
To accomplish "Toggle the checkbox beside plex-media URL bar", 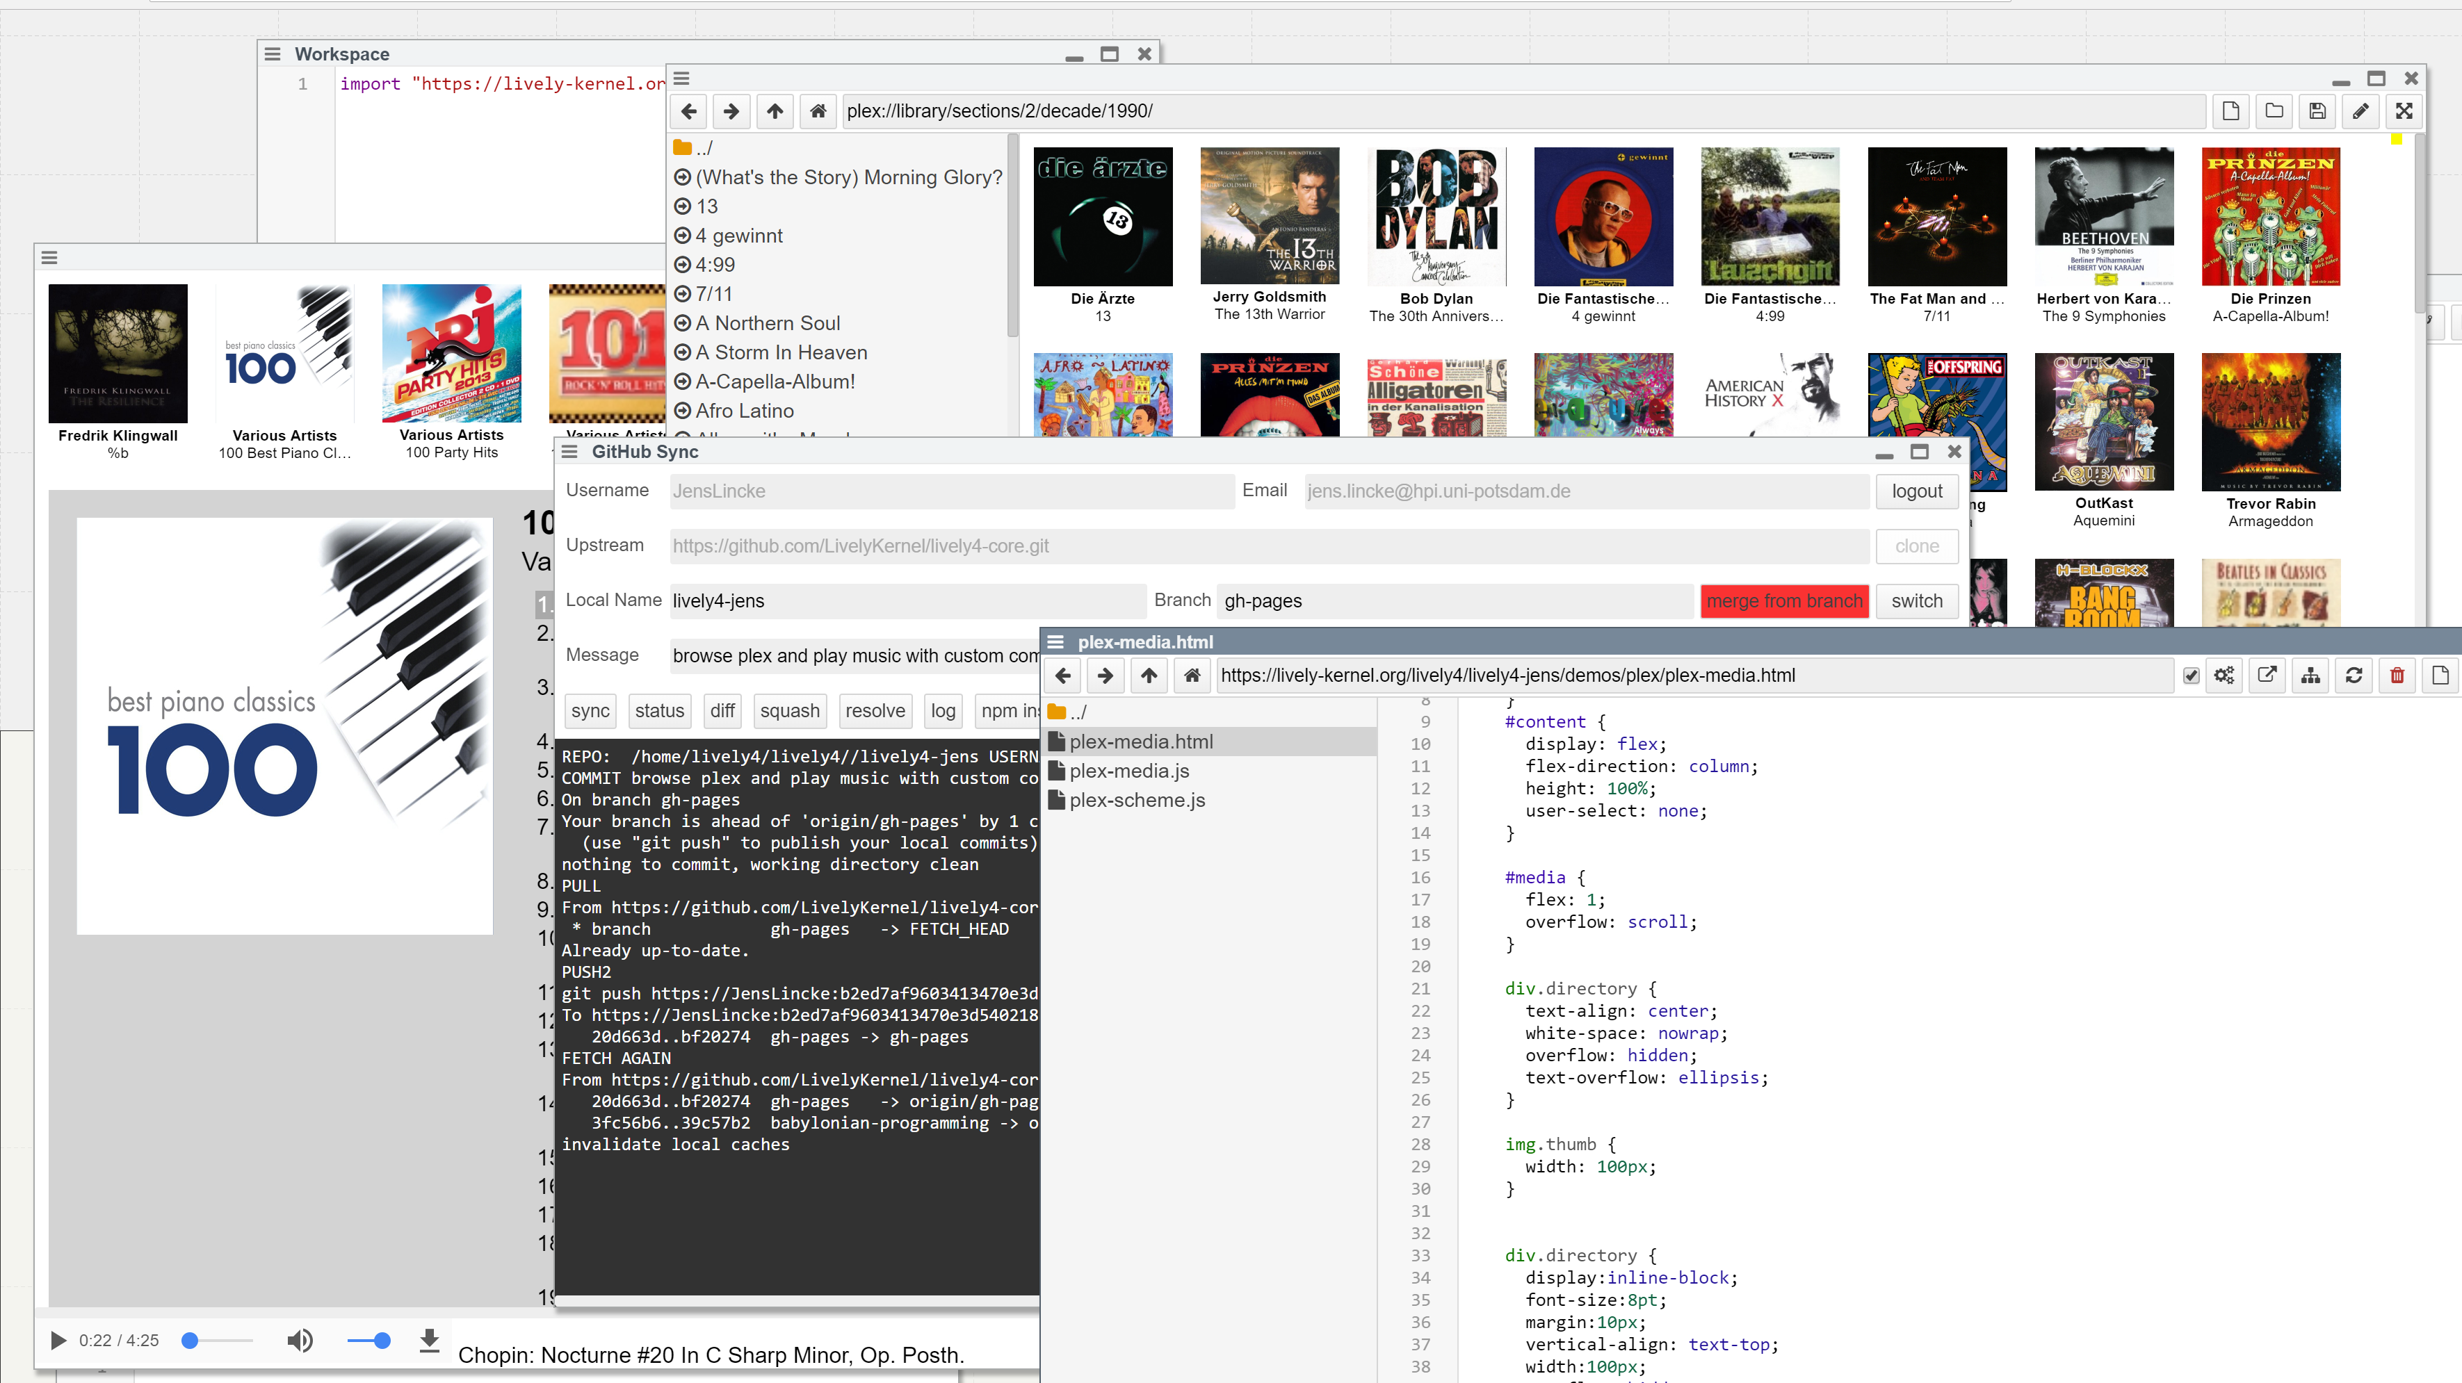I will [2191, 676].
